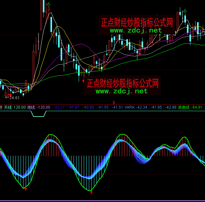Open the lower www.zdcj.net link
The image size is (205, 202).
click(122, 91)
